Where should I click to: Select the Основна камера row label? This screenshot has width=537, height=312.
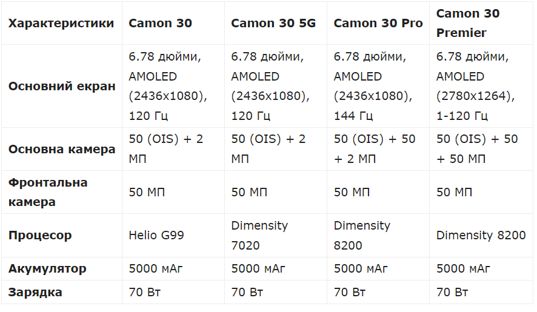(x=61, y=149)
